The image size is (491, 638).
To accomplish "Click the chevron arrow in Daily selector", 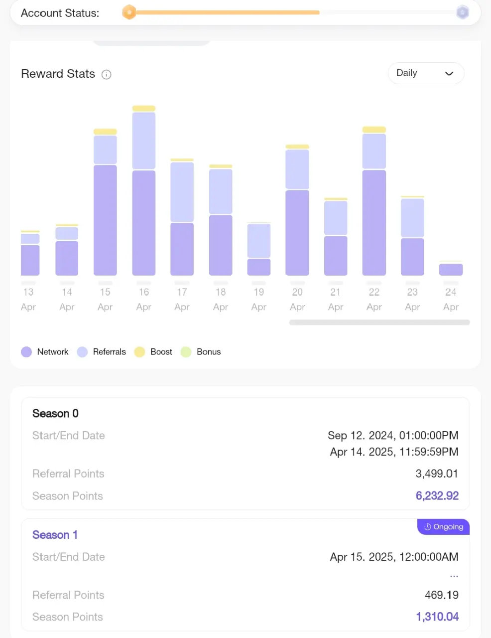I will (449, 73).
